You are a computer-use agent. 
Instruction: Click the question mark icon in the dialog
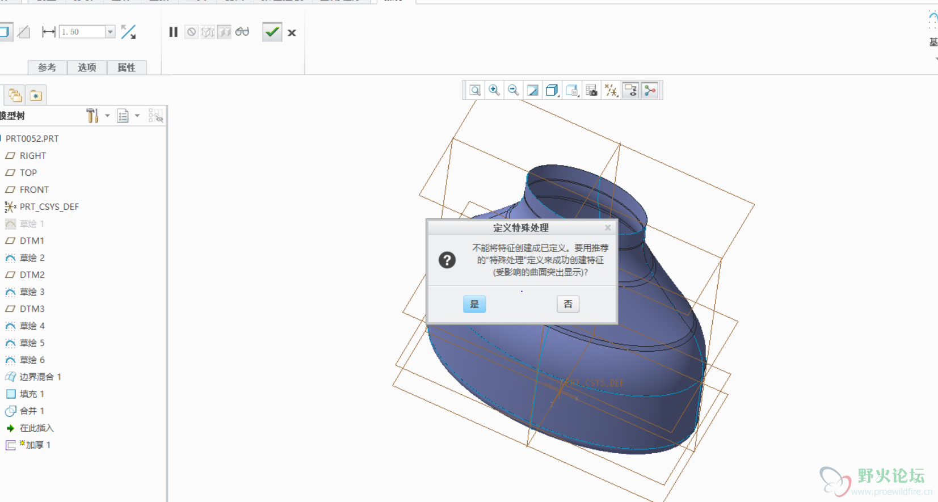(447, 260)
